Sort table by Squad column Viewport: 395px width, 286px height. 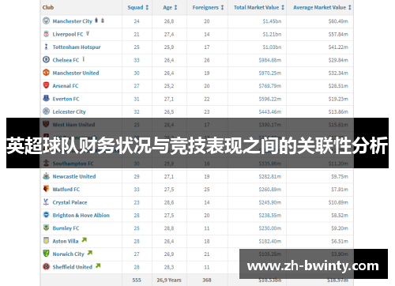click(138, 7)
